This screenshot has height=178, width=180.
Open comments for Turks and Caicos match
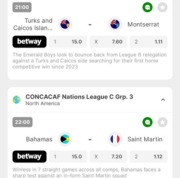148,7
